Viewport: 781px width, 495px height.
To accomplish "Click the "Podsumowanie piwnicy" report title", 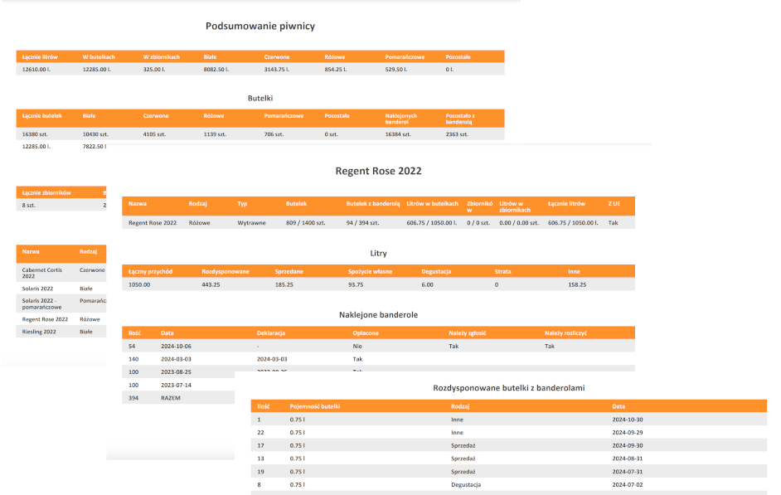I will pyautogui.click(x=260, y=27).
